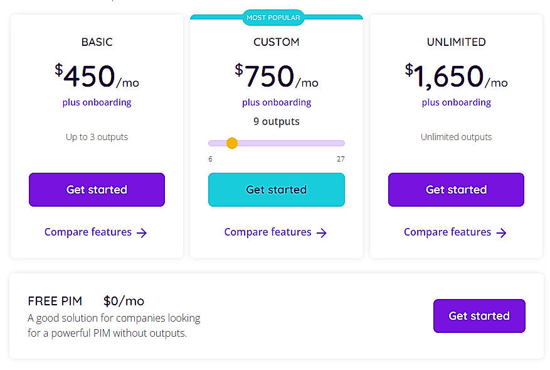Start the Free PIM plan with Get started
This screenshot has width=550, height=370.
(479, 316)
